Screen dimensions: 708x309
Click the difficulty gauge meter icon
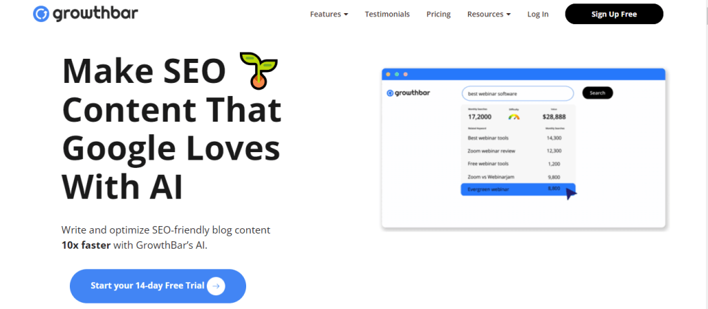click(514, 117)
